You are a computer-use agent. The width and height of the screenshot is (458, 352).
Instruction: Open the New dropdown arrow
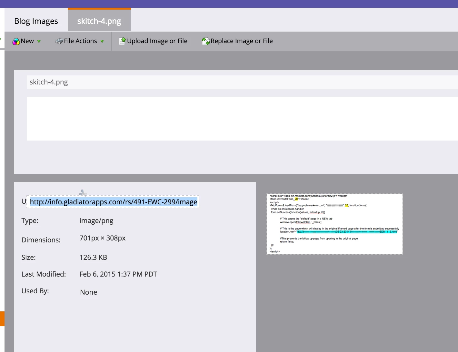click(x=39, y=41)
